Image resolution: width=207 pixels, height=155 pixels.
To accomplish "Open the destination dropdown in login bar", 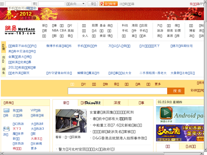I will 76,4.
